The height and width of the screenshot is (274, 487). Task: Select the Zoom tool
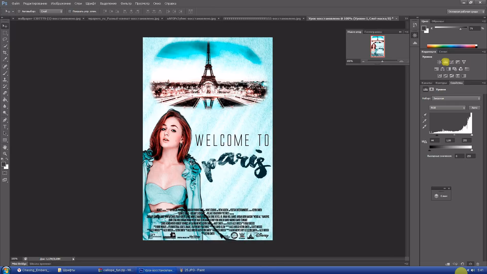pos(5,154)
